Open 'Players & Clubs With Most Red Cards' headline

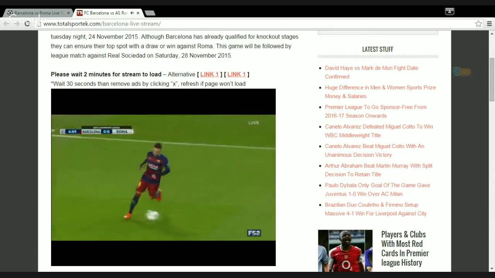tap(405, 249)
